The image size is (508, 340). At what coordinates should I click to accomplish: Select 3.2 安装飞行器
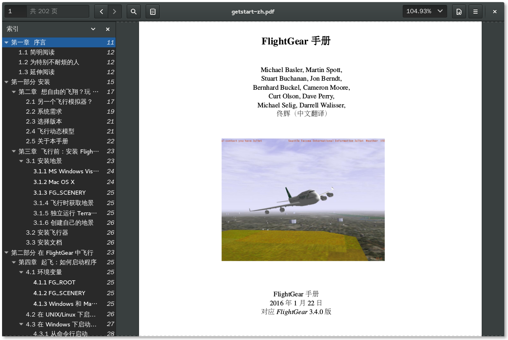[59, 233]
